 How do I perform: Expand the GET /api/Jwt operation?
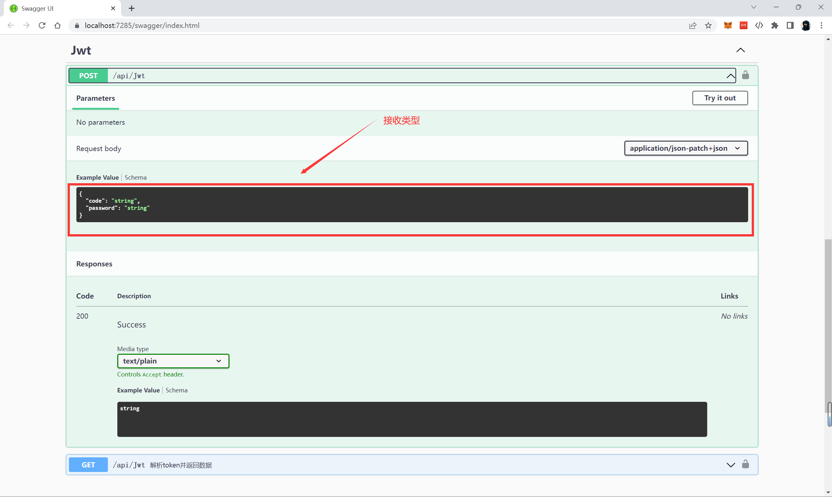coord(731,465)
